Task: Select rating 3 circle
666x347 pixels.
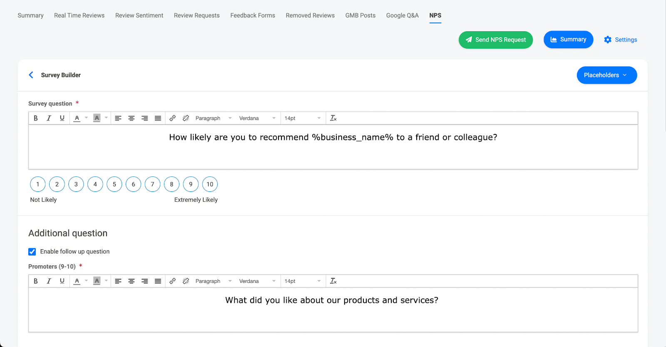Action: (76, 184)
